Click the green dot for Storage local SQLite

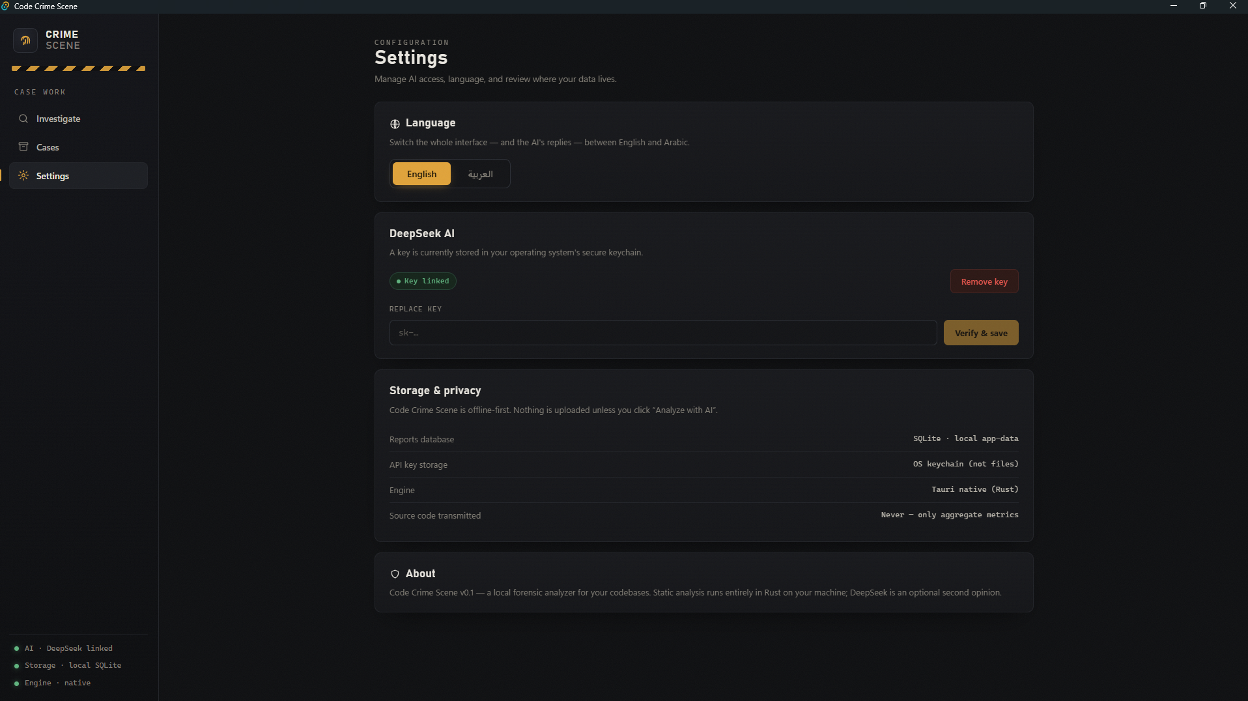point(16,666)
